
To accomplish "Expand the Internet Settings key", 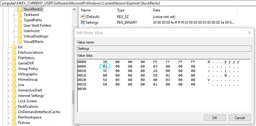I will click(x=8, y=96).
